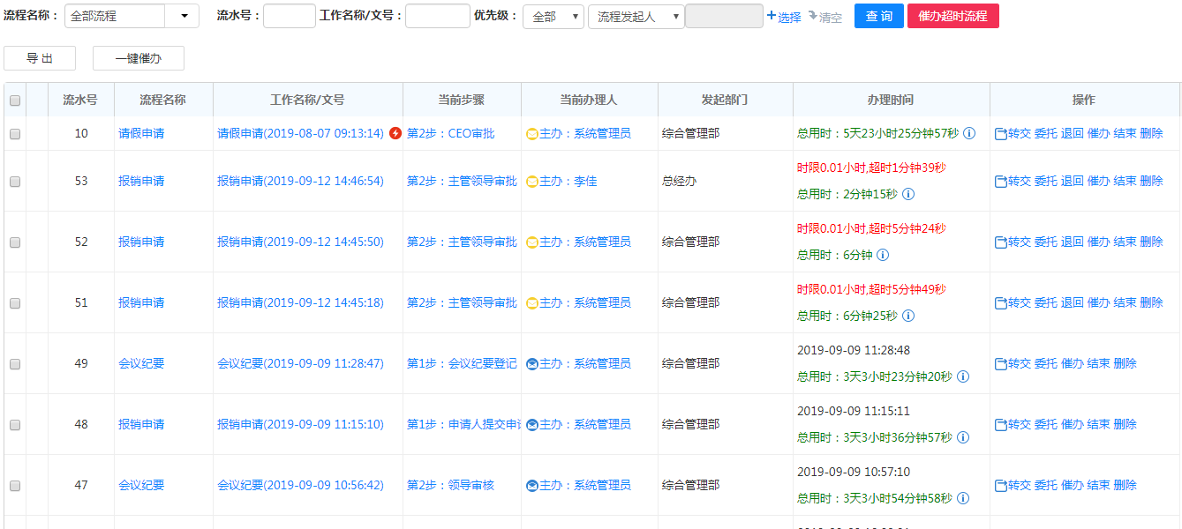Click yellow status icon before 主办：李佳
Screen dimensions: 1182x529
[531, 182]
